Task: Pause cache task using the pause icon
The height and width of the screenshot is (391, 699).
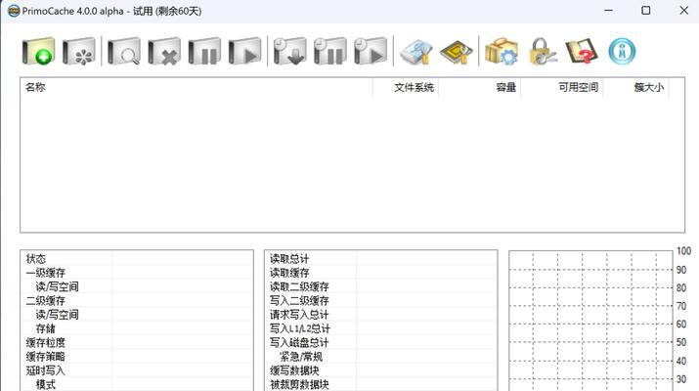Action: coord(204,51)
